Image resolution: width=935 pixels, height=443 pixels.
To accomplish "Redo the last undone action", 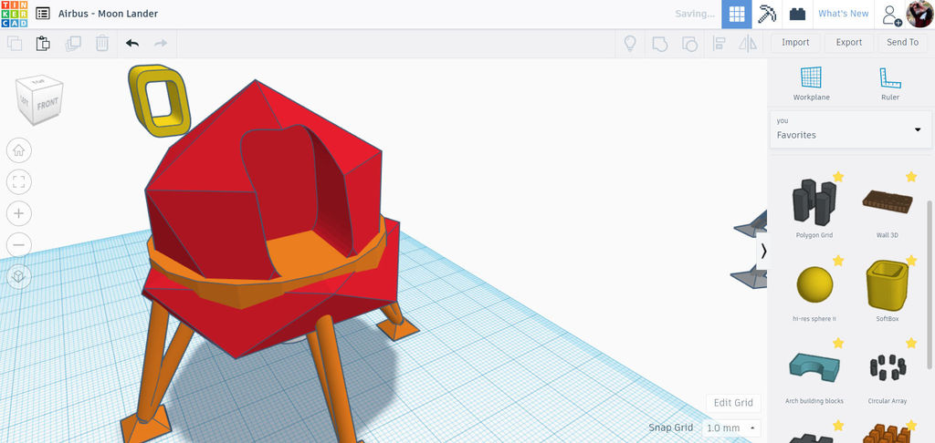I will tap(161, 43).
